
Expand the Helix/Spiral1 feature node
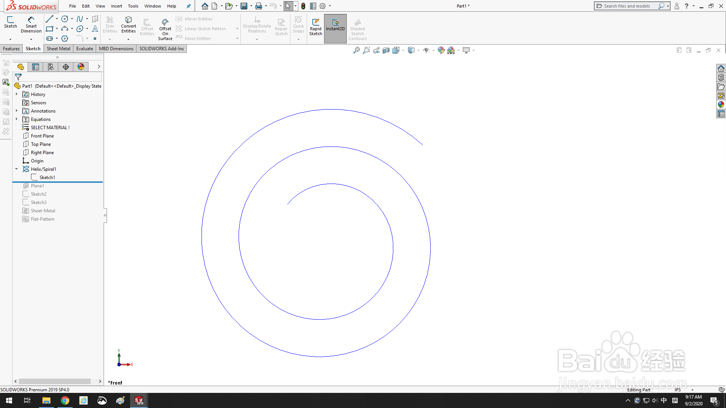(x=16, y=169)
